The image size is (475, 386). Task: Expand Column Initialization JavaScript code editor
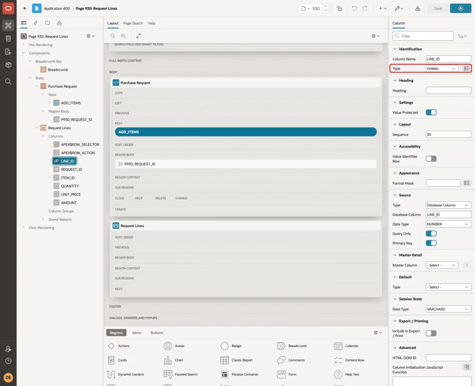coord(467,367)
